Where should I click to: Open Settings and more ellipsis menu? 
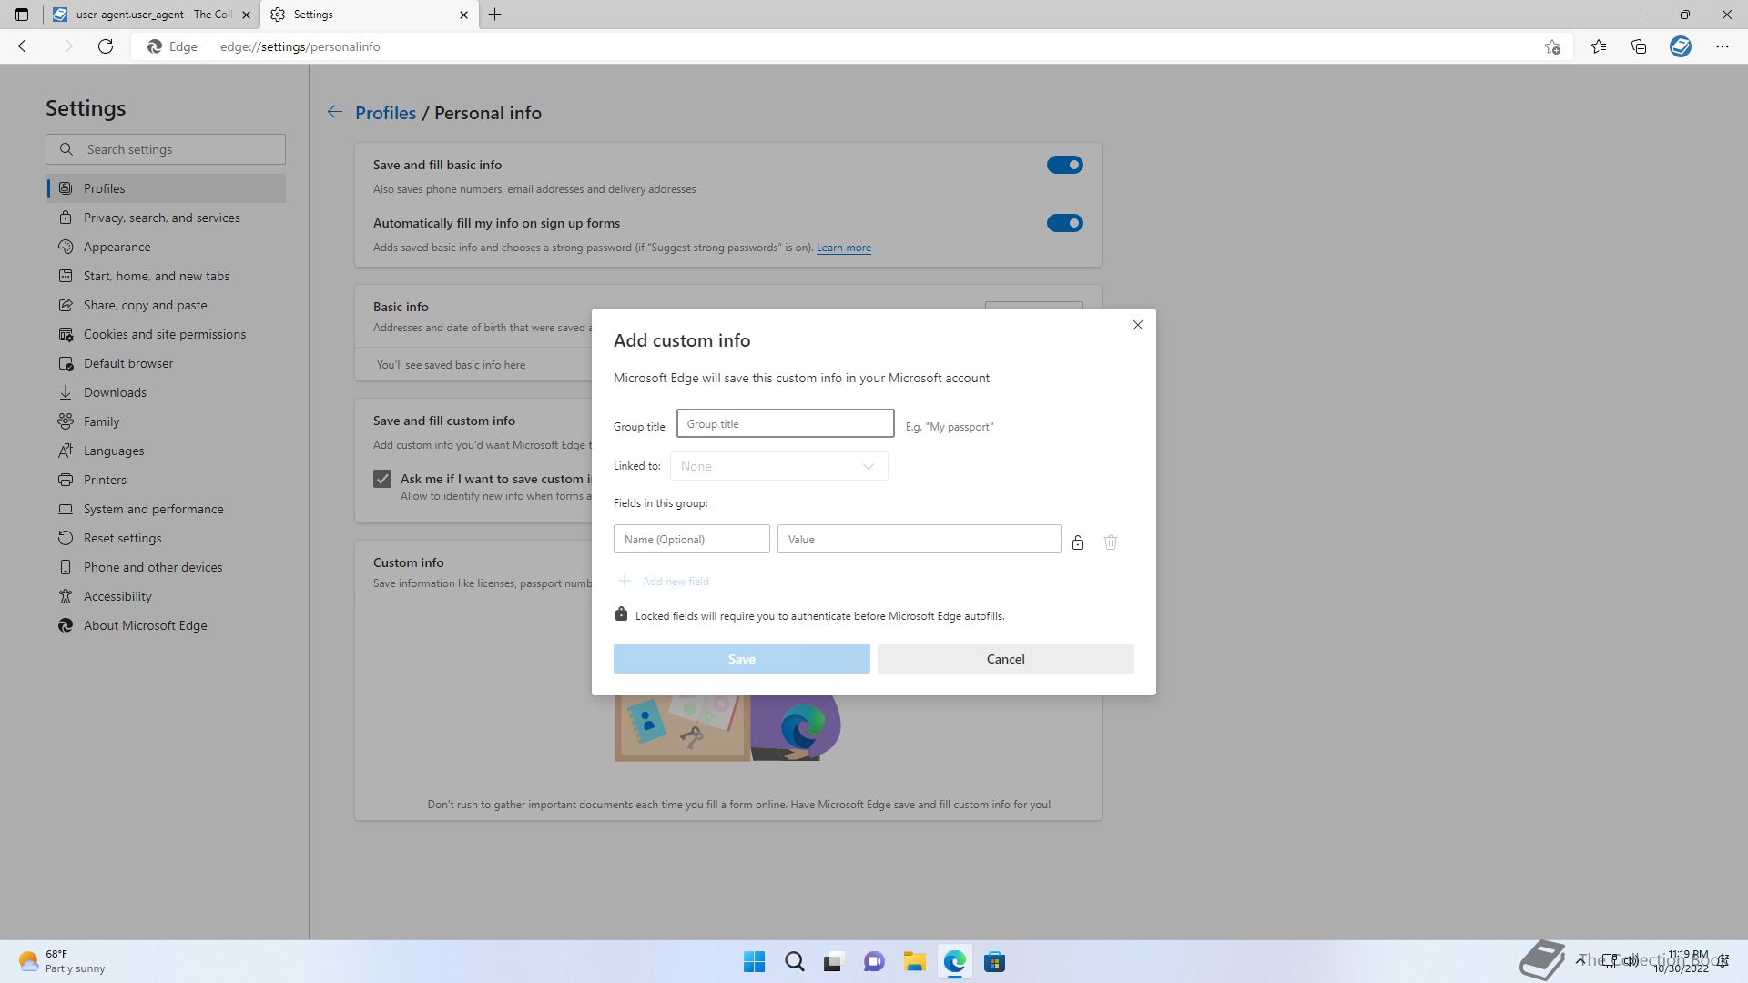tap(1722, 46)
